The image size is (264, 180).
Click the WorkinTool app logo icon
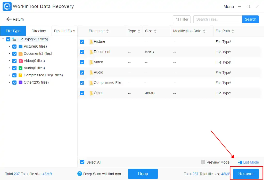click(7, 6)
